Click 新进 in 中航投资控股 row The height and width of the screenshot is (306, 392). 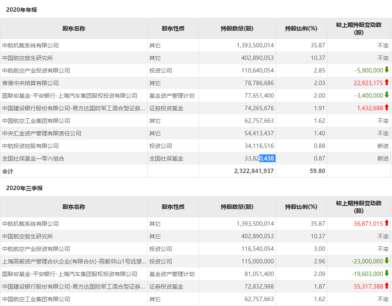tap(383, 146)
